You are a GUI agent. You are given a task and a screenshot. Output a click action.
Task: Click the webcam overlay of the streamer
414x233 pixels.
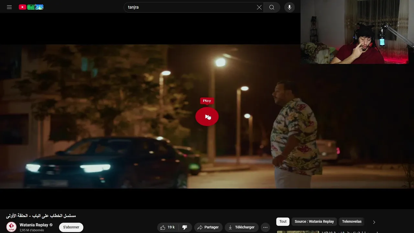pyautogui.click(x=357, y=32)
